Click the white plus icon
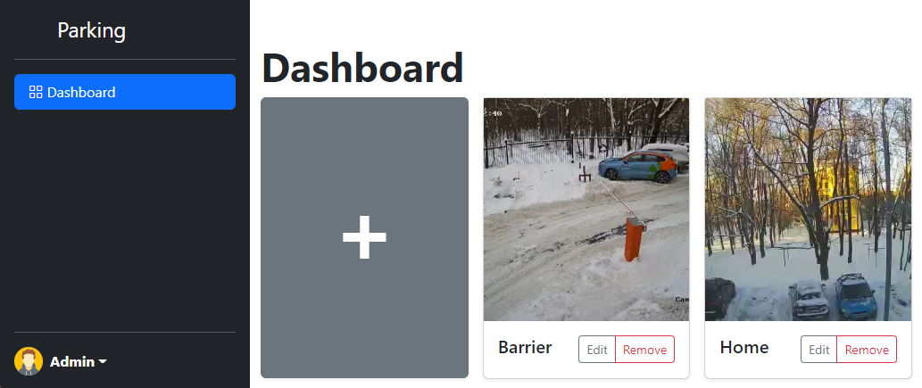 pyautogui.click(x=364, y=237)
